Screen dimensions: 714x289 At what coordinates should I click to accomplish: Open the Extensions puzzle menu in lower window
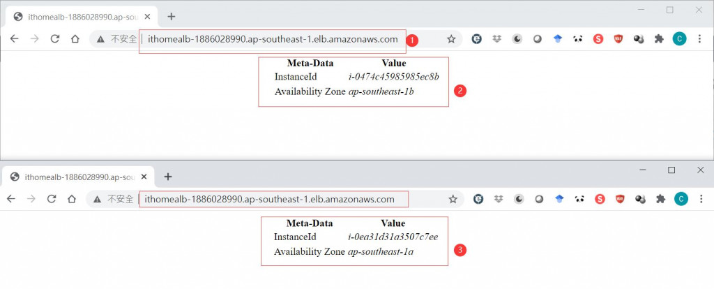661,199
